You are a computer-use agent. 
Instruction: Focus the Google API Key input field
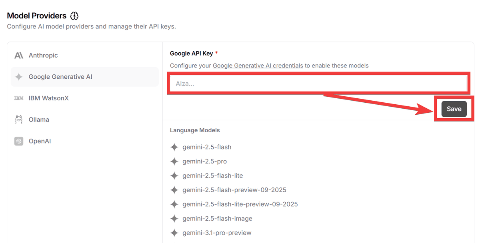coord(318,84)
